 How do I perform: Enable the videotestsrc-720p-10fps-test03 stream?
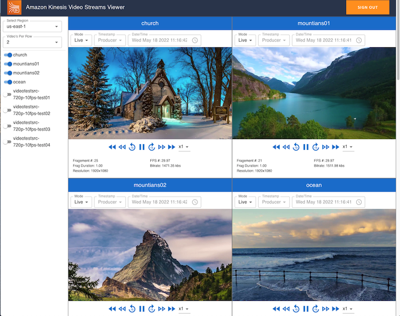tap(7, 126)
